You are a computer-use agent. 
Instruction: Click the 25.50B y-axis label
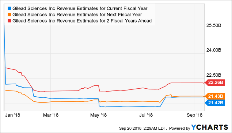click(x=214, y=25)
